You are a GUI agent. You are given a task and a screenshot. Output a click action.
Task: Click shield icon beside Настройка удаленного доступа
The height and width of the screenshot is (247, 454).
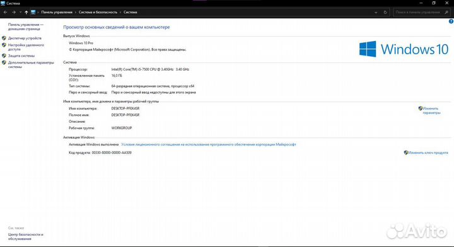[x=4, y=45]
